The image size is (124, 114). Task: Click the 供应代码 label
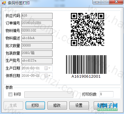coord(13,16)
